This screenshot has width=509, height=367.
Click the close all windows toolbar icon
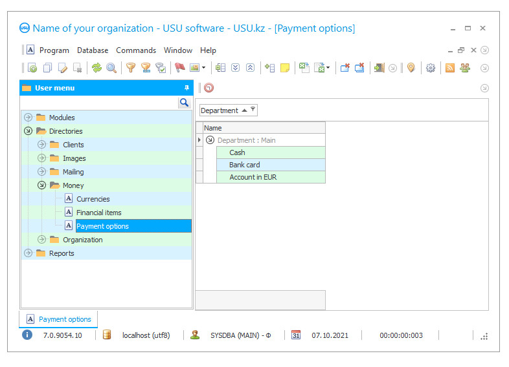[x=359, y=68]
